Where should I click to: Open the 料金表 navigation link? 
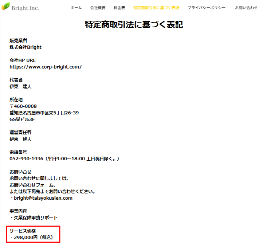click(x=119, y=8)
